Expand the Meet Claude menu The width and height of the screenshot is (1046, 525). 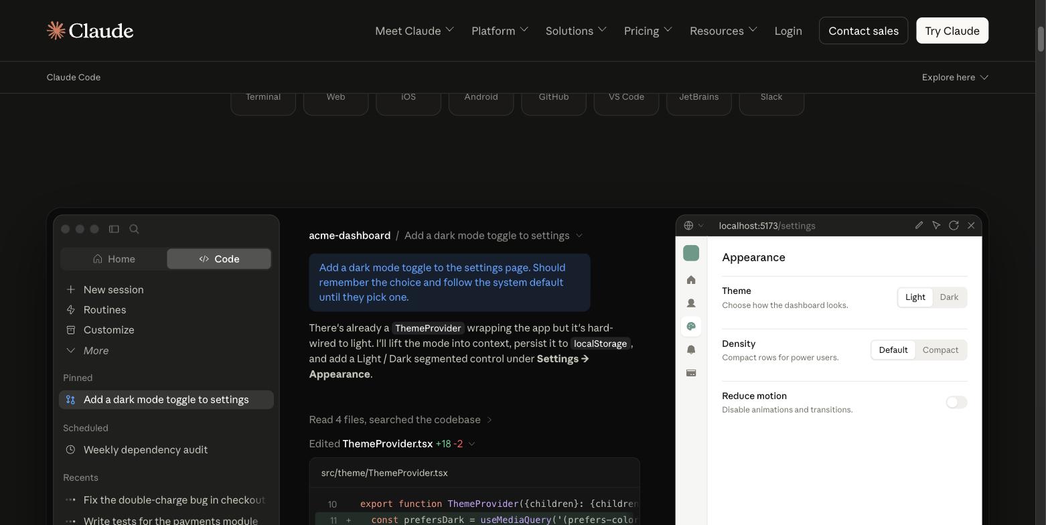415,31
